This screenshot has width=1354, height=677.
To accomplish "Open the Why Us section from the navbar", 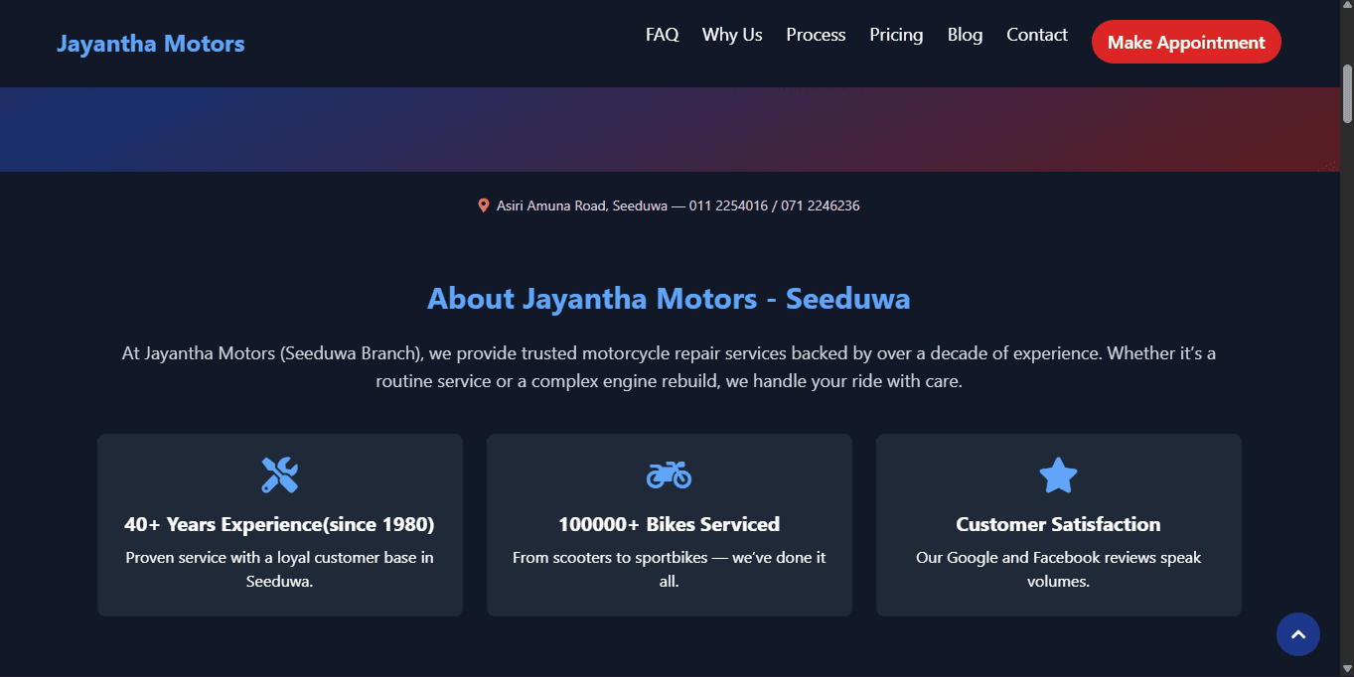I will click(x=732, y=34).
